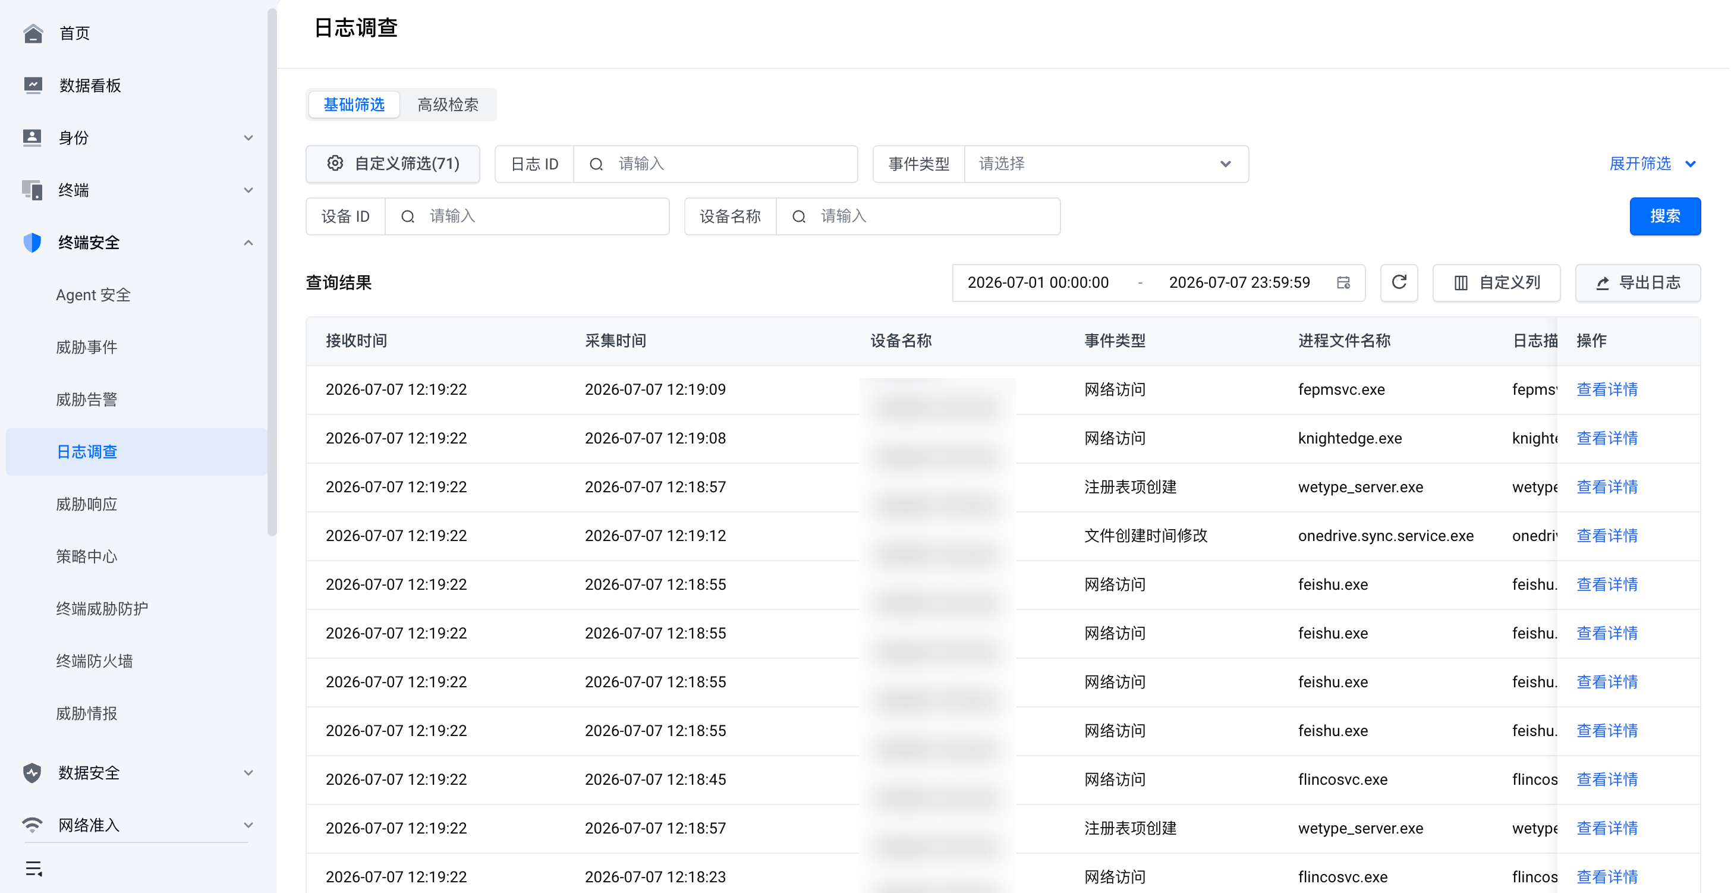Screen dimensions: 1731x893
Task: Open the 事件类型 dropdown
Action: tap(1106, 164)
